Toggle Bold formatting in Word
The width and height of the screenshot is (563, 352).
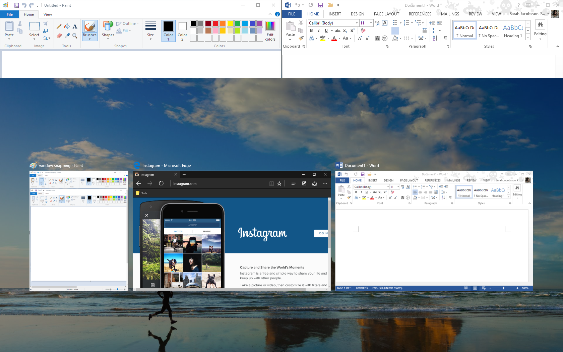[311, 31]
